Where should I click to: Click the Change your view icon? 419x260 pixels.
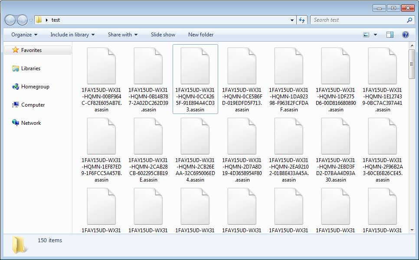pyautogui.click(x=366, y=35)
